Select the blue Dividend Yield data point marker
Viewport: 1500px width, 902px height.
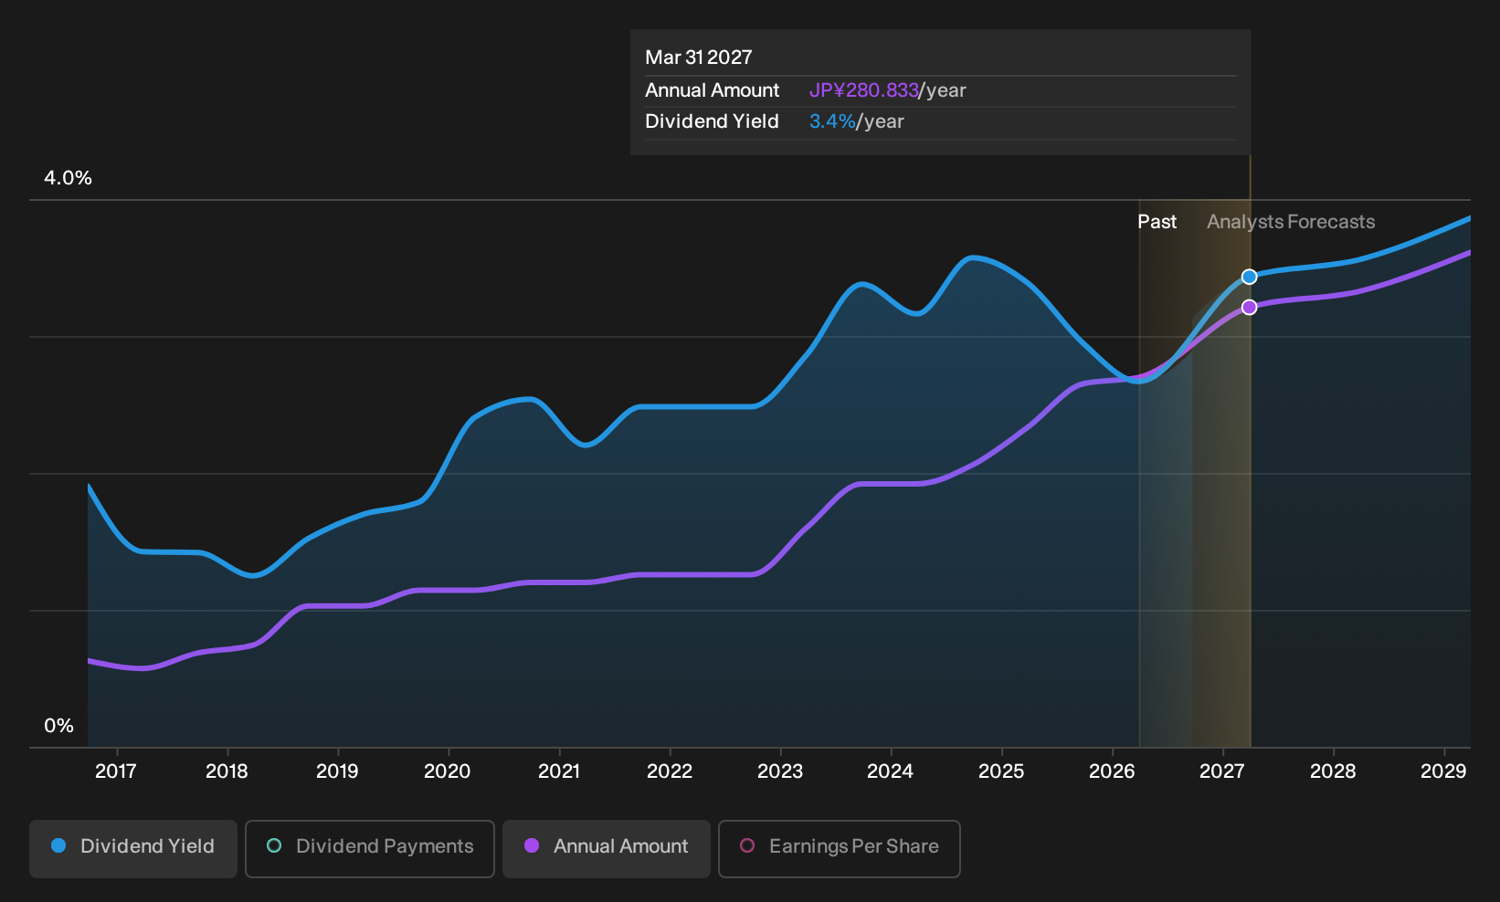(1249, 277)
